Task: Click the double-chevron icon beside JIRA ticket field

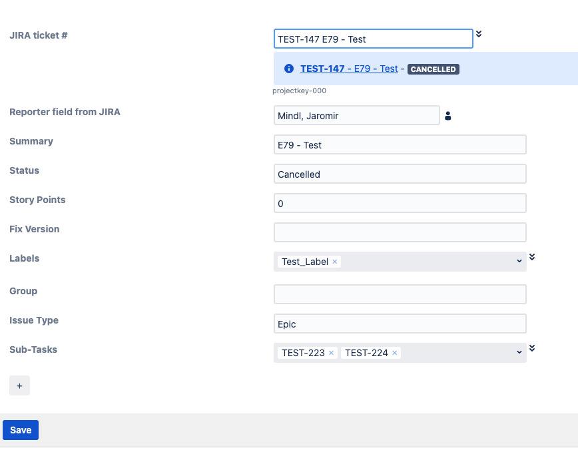Action: [x=479, y=34]
